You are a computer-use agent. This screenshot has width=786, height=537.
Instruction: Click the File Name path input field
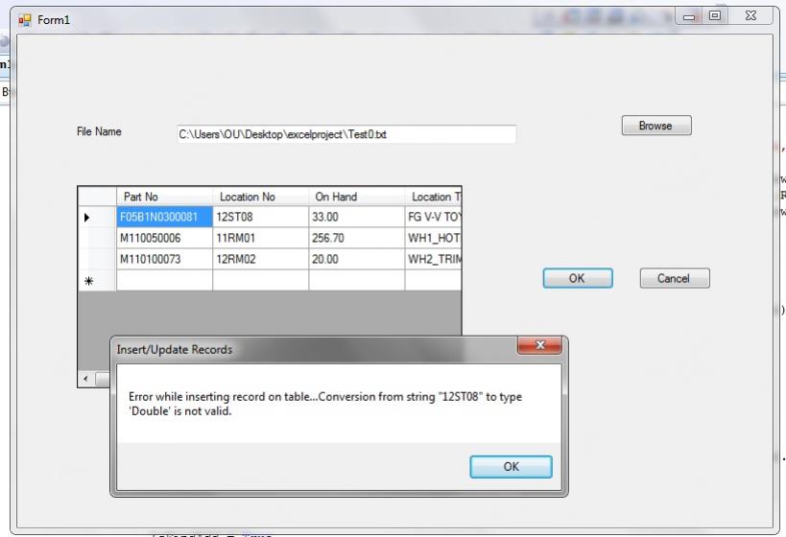pos(346,134)
